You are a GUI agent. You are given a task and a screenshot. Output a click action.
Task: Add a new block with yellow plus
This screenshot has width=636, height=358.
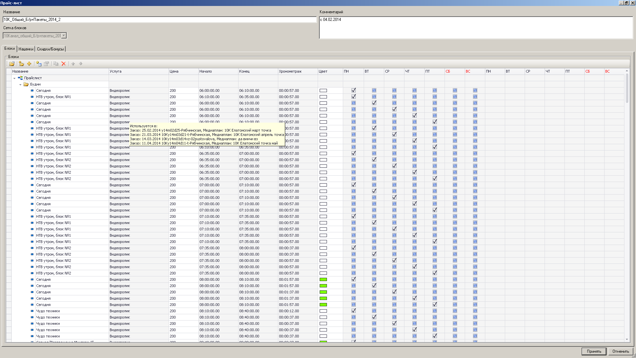[x=29, y=64]
